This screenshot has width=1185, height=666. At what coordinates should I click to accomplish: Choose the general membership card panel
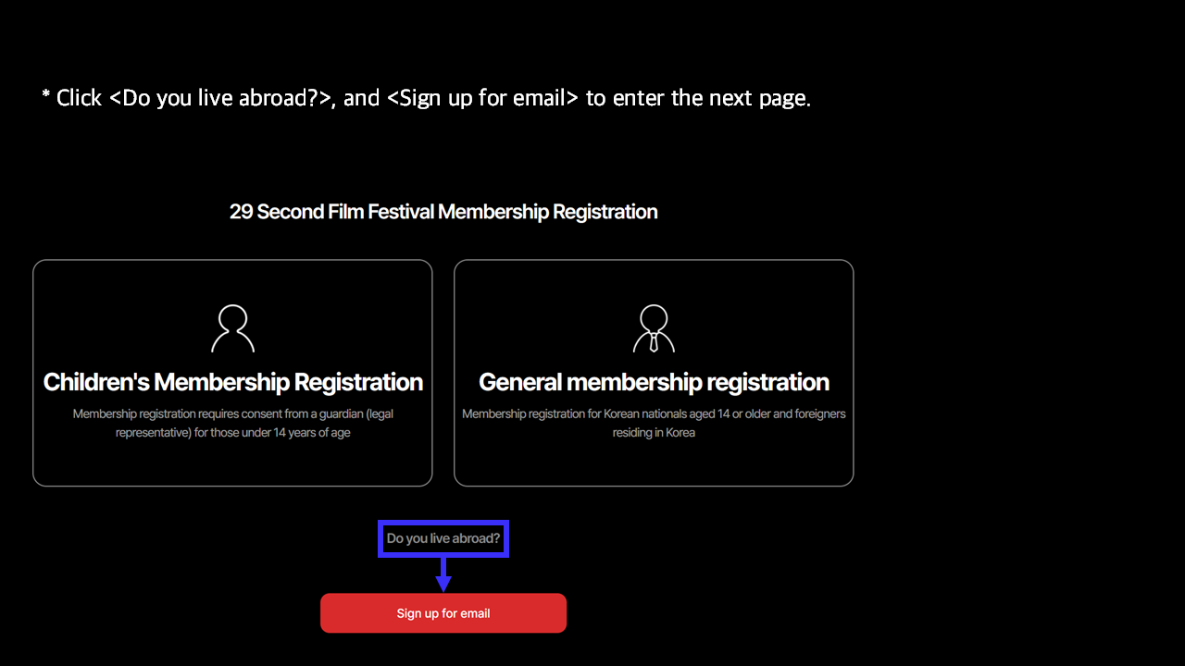point(654,373)
